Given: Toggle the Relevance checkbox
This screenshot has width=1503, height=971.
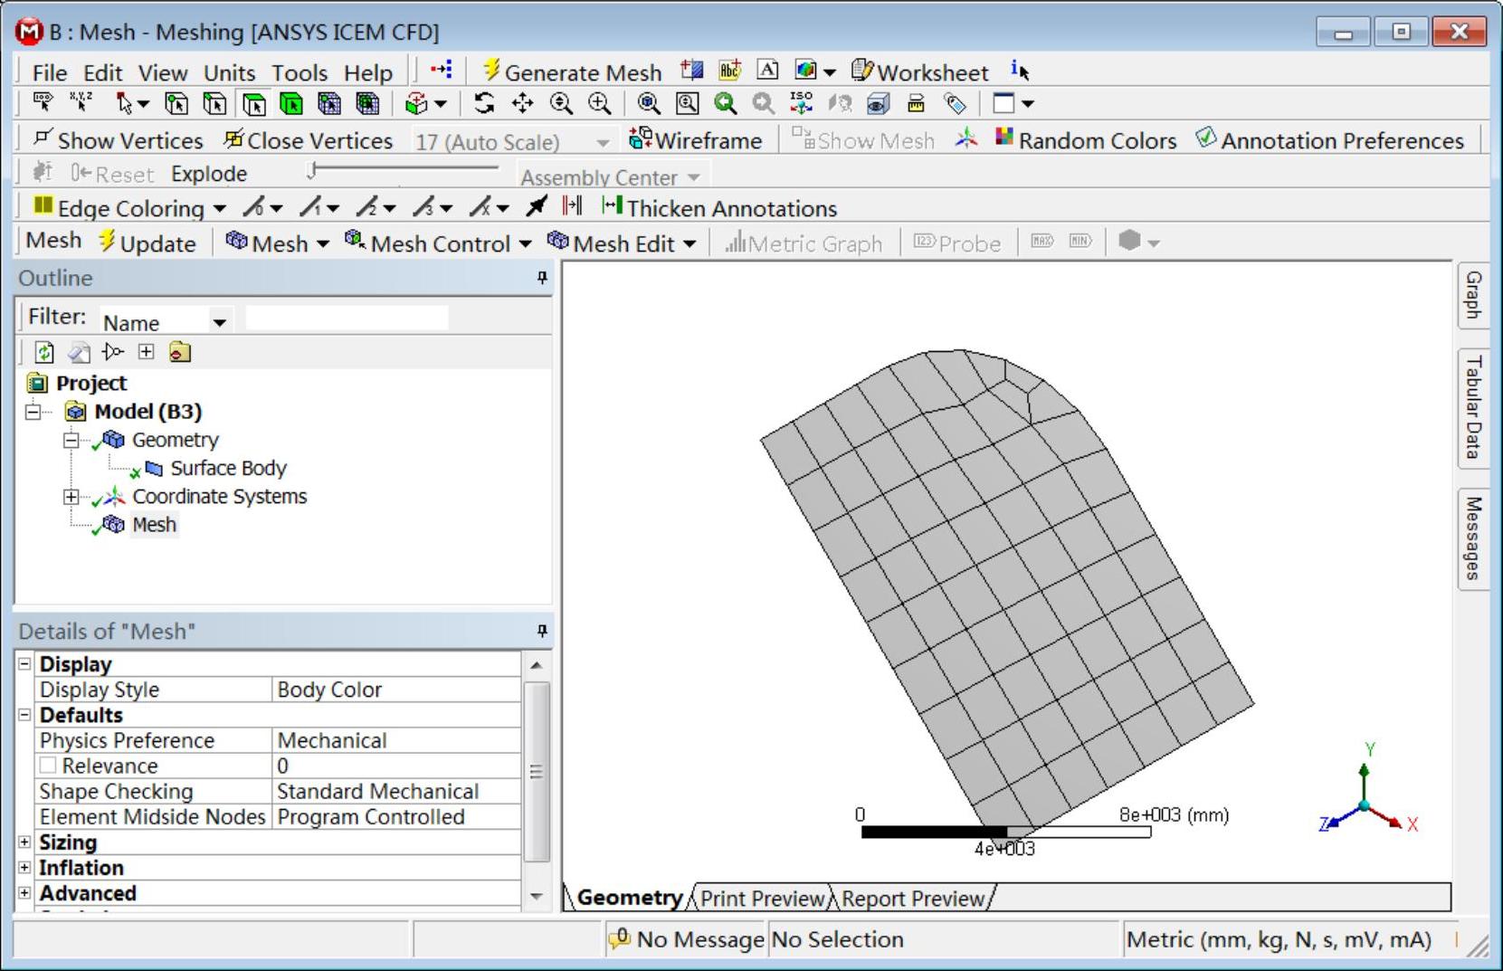Looking at the screenshot, I should click(48, 766).
